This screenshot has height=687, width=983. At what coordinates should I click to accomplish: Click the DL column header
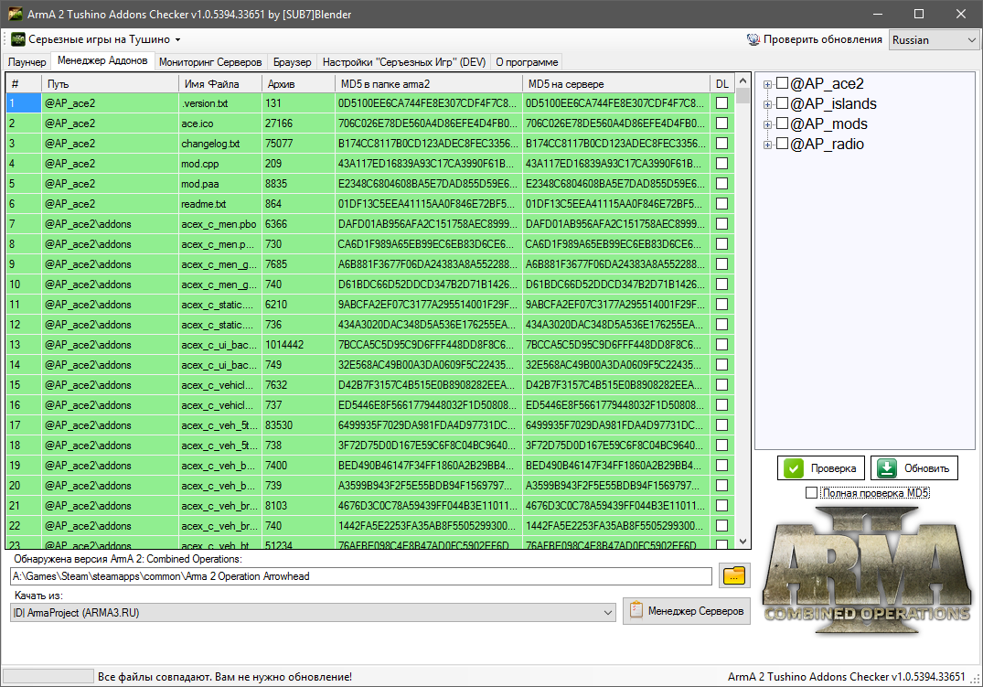[x=722, y=83]
